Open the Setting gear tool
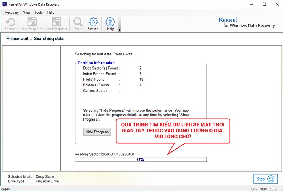 pyautogui.click(x=93, y=24)
